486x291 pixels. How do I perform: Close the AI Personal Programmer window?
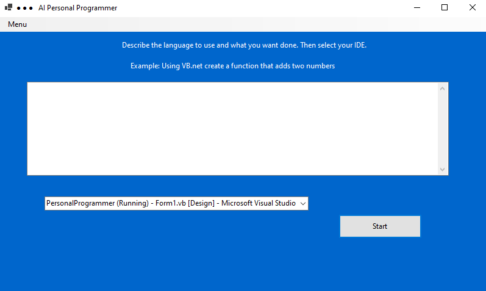(472, 8)
